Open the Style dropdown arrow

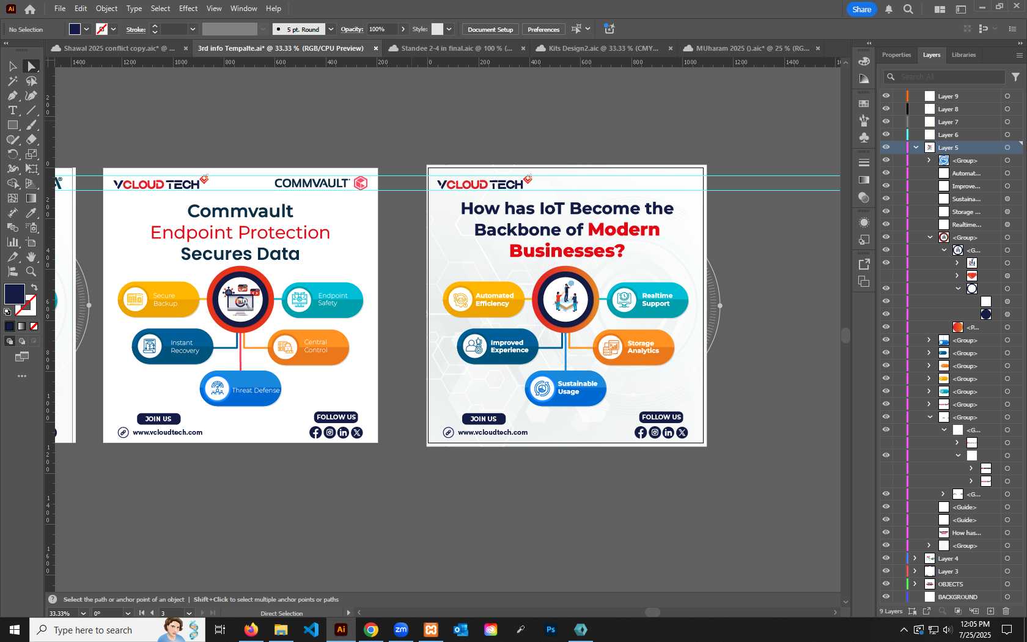(x=449, y=29)
